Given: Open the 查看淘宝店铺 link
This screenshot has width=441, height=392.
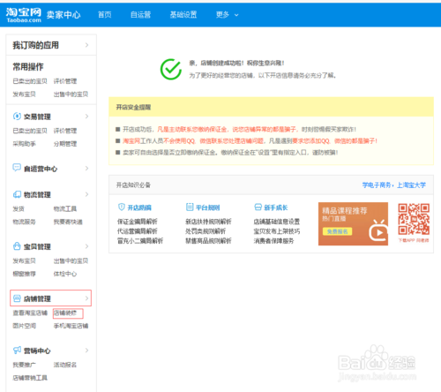Looking at the screenshot, I should tap(30, 313).
